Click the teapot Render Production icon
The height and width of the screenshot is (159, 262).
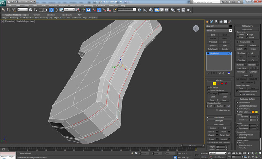pos(189,10)
